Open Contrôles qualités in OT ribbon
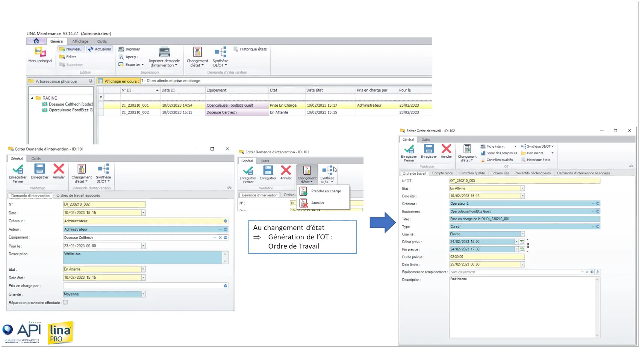Viewport: 639px width, 347px height. 497,160
